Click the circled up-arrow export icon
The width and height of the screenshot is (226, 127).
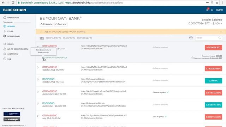[x=191, y=38]
